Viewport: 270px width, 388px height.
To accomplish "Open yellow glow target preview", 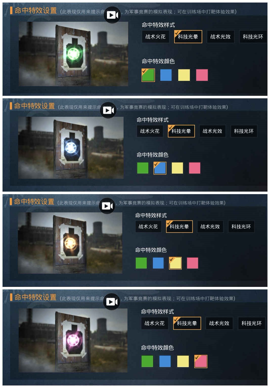I will point(70,243).
